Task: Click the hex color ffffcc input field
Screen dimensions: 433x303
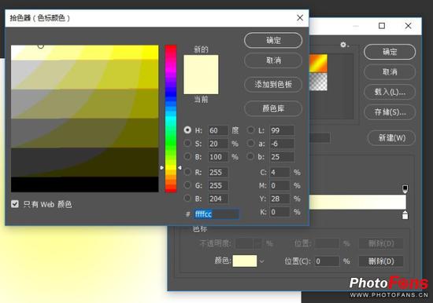Action: pos(216,214)
